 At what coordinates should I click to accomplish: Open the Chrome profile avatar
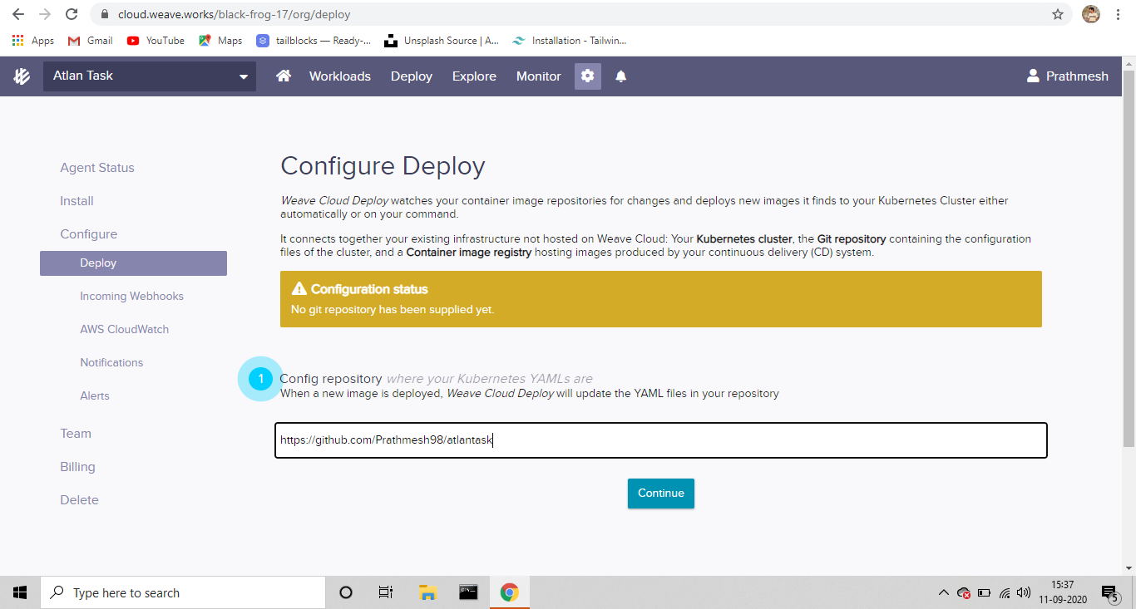1090,14
